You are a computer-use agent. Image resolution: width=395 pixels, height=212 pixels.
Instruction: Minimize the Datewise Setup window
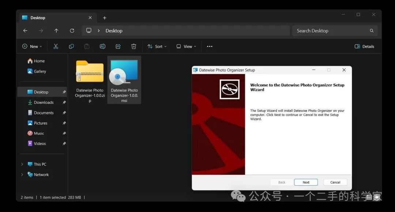click(314, 70)
